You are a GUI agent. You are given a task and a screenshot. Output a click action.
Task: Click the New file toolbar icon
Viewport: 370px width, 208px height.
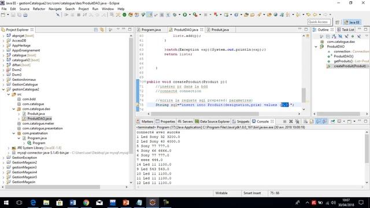pos(3,15)
